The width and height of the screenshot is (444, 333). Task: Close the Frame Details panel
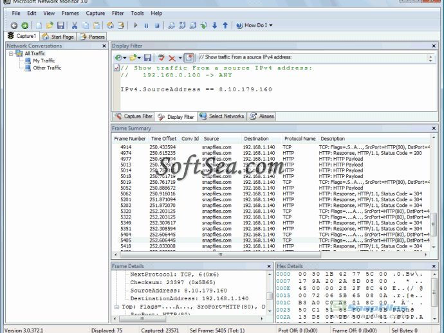coord(269,266)
